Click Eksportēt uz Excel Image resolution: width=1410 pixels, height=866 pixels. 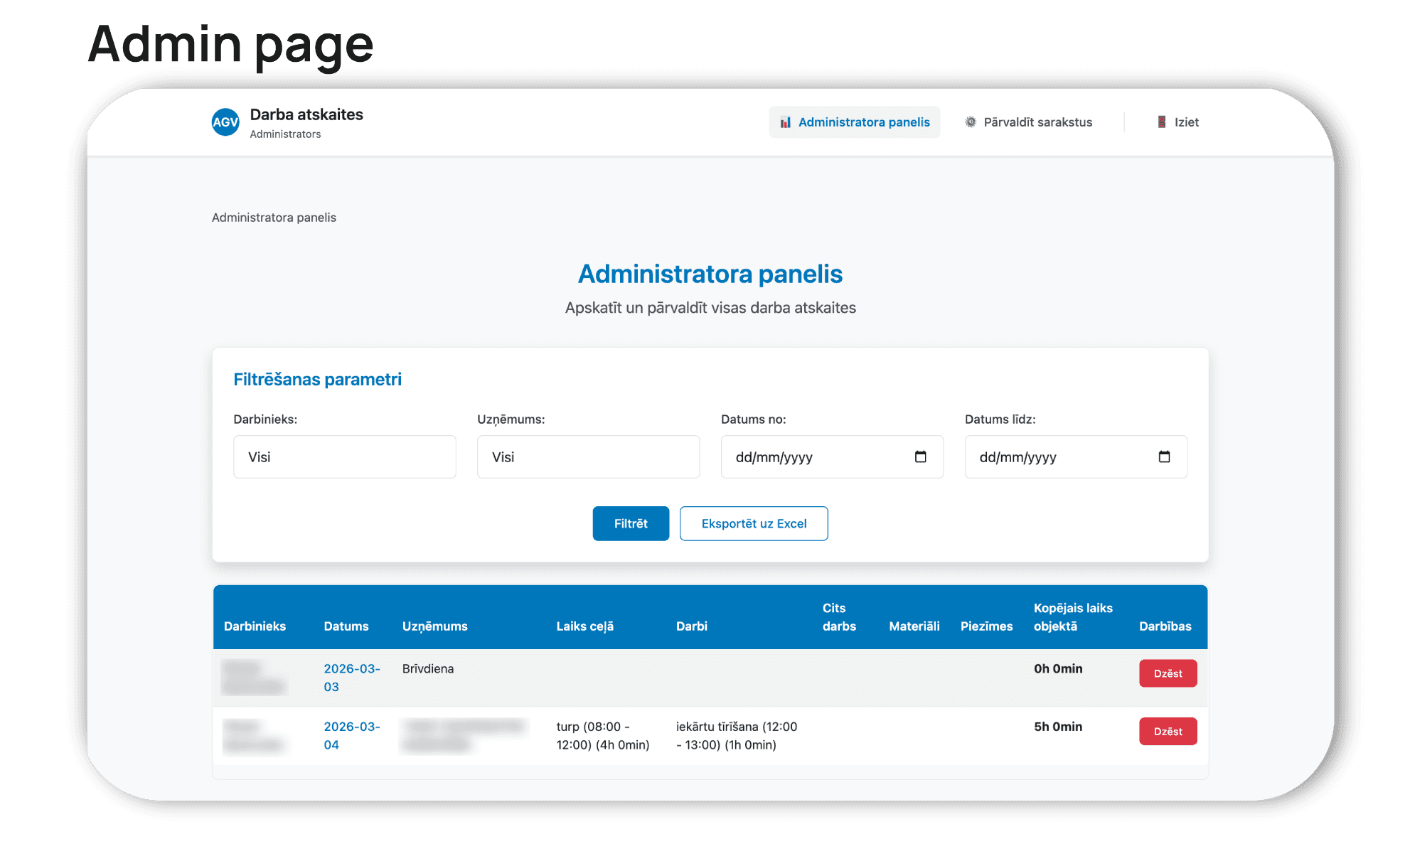[754, 523]
